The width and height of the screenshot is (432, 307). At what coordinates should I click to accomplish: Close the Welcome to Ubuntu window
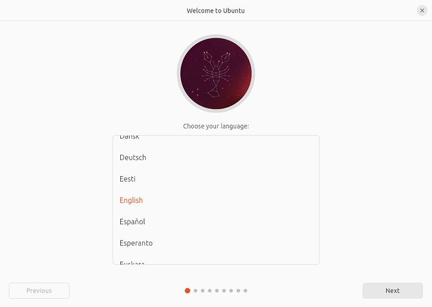pyautogui.click(x=422, y=11)
